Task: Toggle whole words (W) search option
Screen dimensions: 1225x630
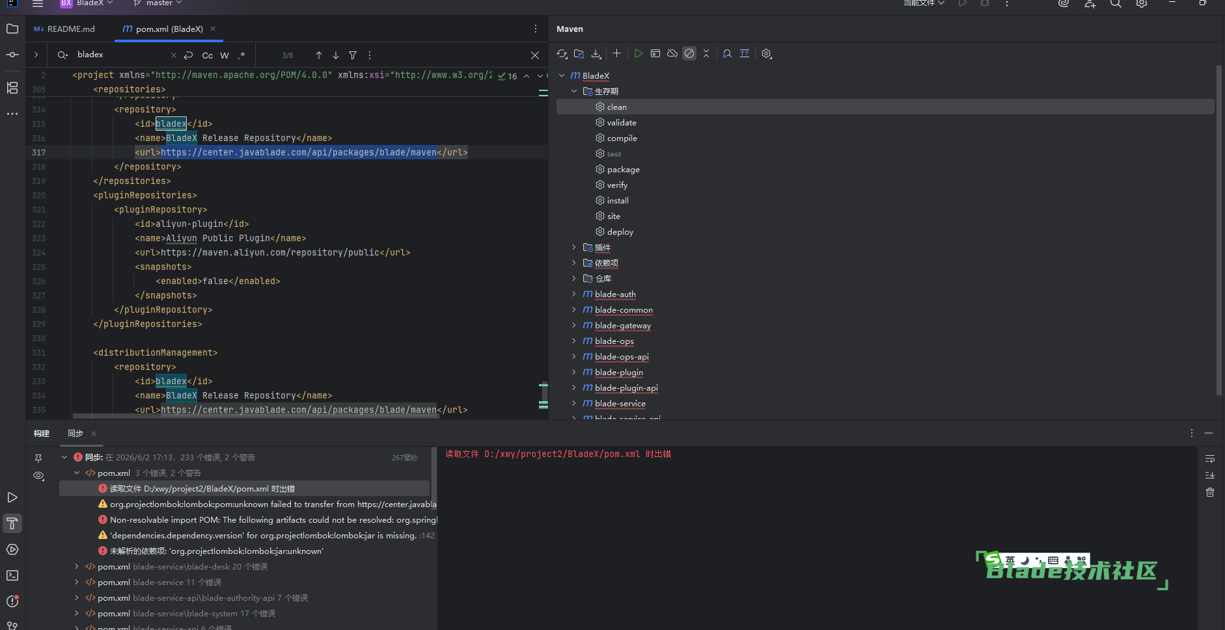Action: pyautogui.click(x=225, y=55)
